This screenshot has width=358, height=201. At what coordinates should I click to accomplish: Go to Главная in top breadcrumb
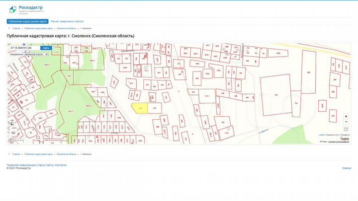coord(16,29)
